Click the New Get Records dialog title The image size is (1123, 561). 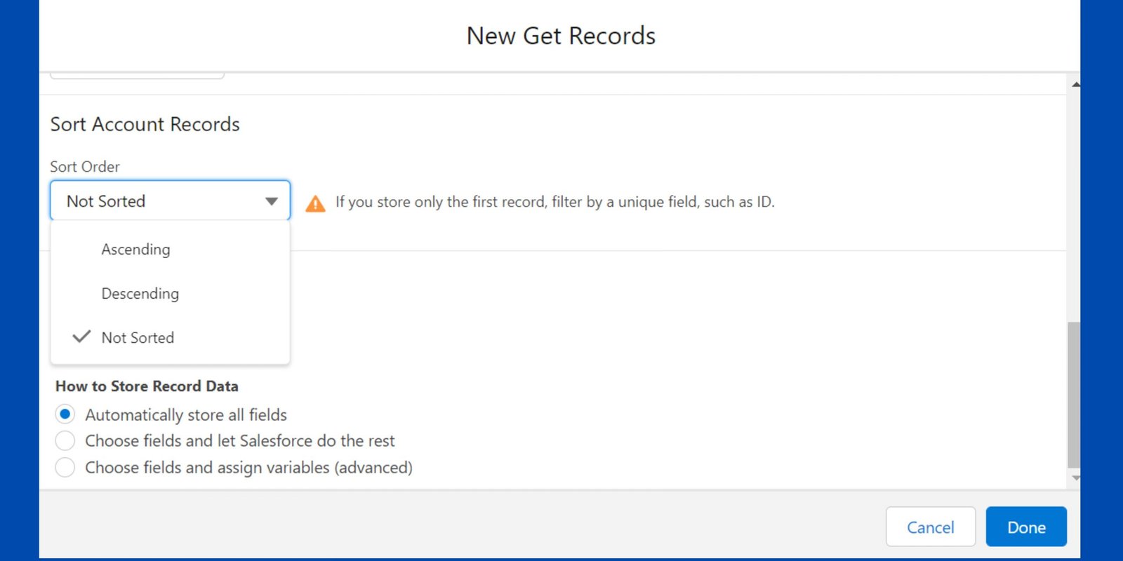[561, 36]
